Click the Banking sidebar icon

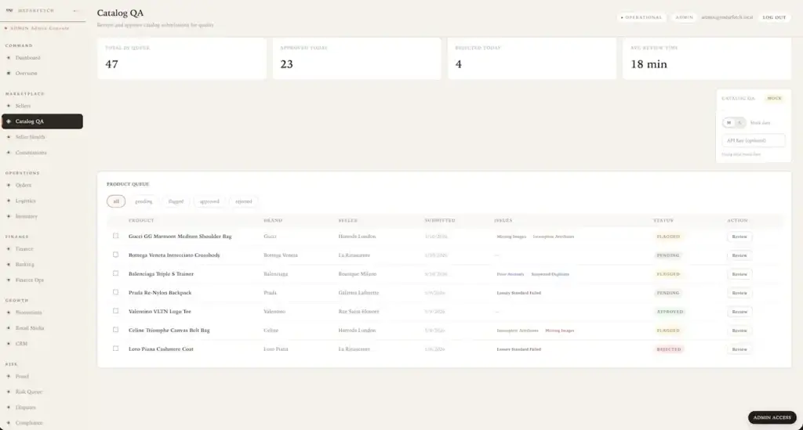point(9,264)
